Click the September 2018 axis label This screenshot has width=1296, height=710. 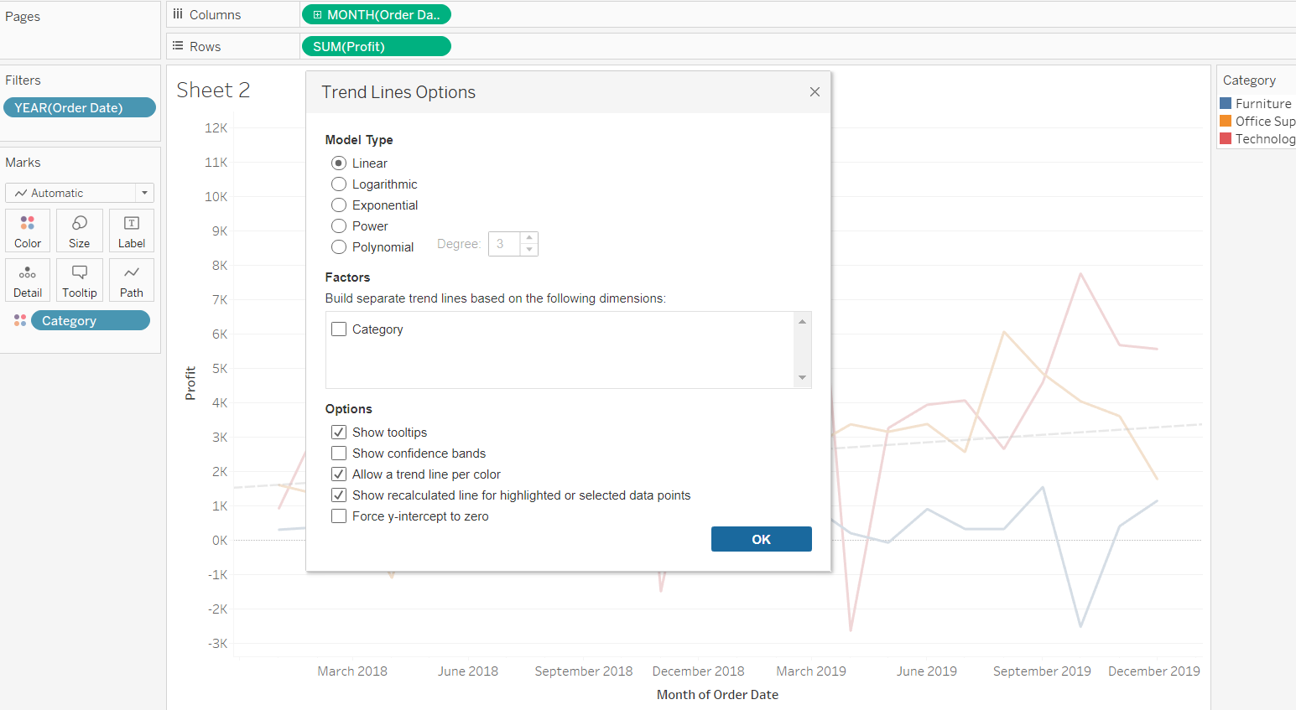583,671
